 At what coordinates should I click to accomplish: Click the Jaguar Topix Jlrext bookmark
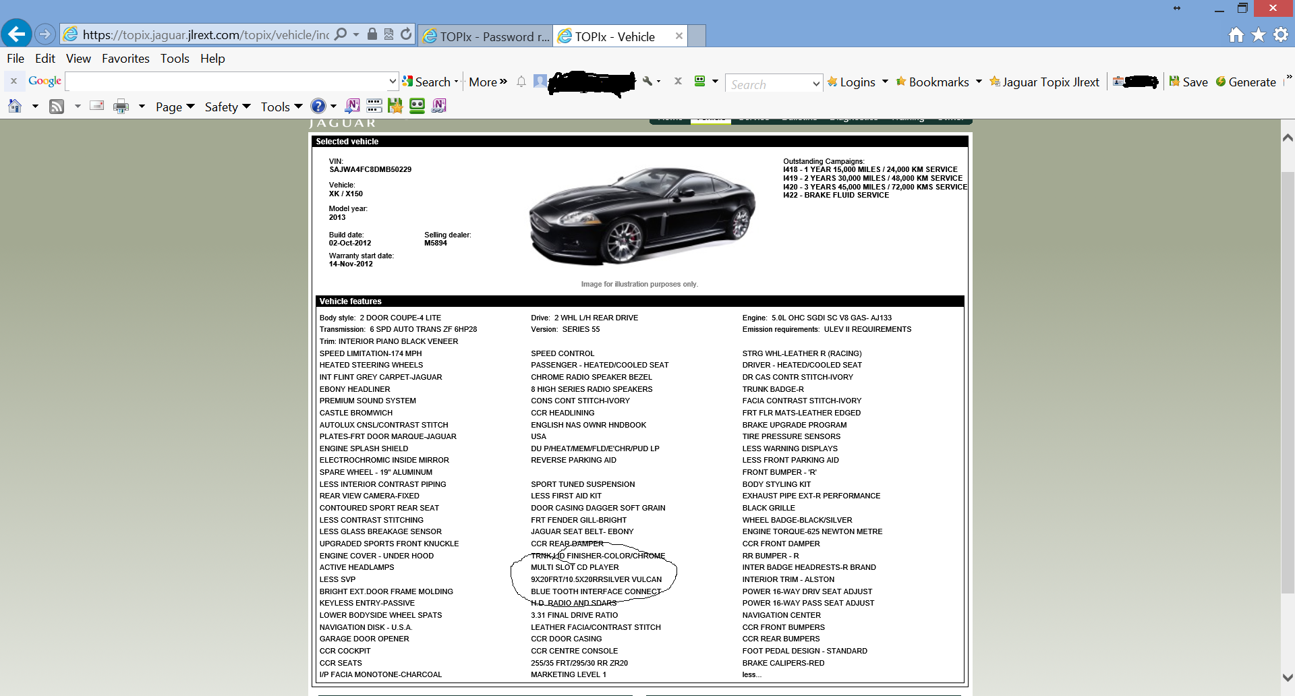click(x=1044, y=82)
